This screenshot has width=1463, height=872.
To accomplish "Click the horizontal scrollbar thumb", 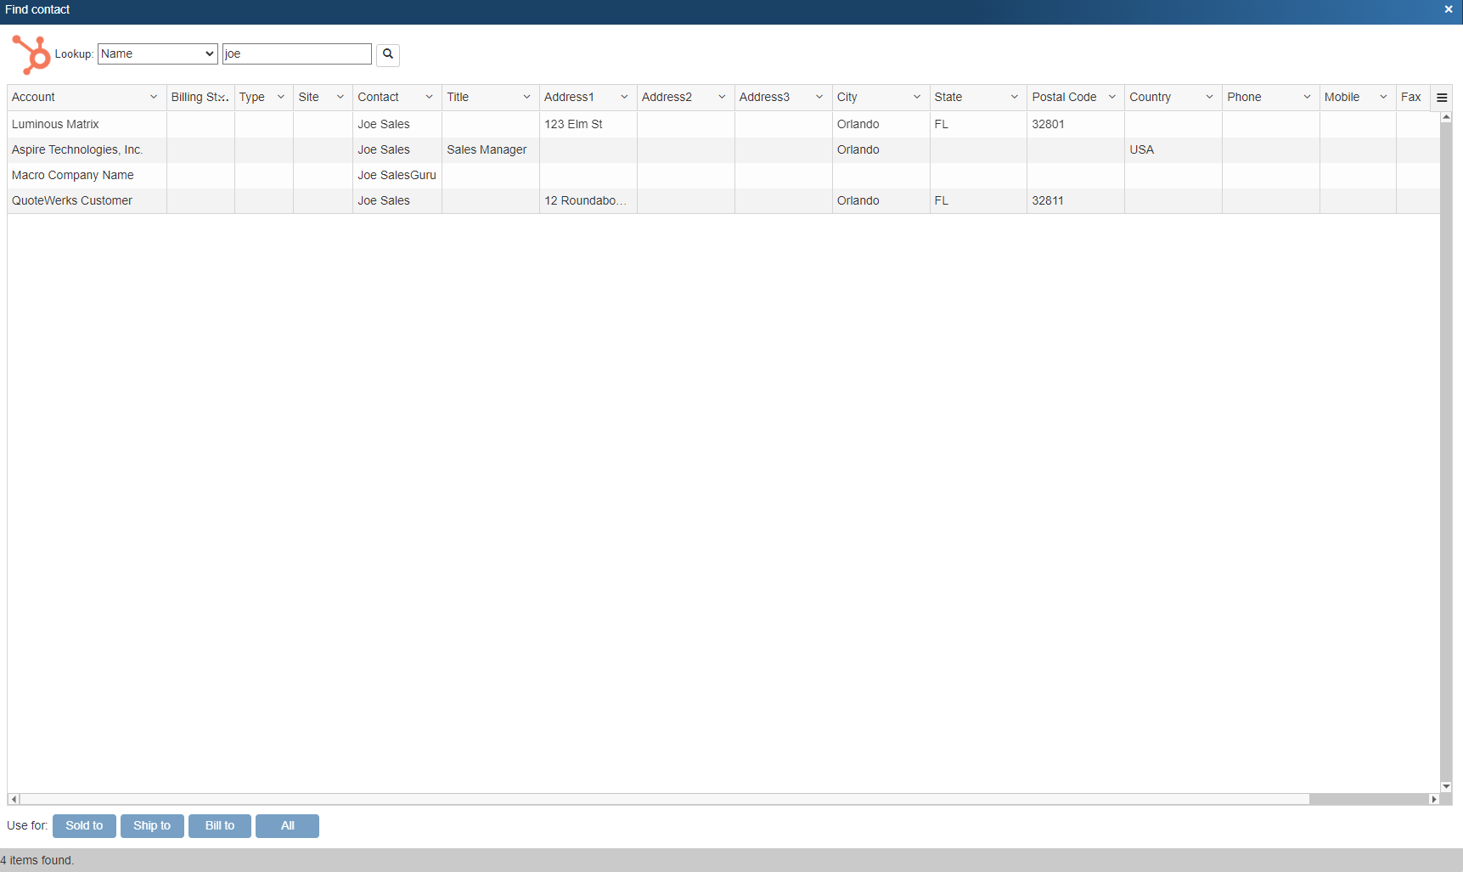I will 664,799.
